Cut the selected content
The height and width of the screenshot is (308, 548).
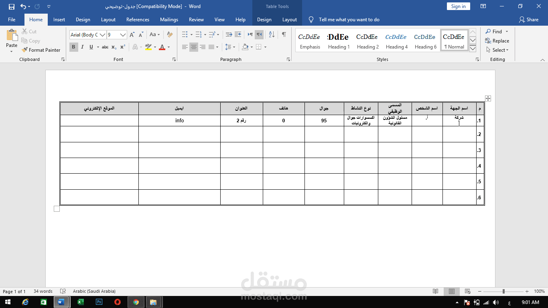pos(28,32)
